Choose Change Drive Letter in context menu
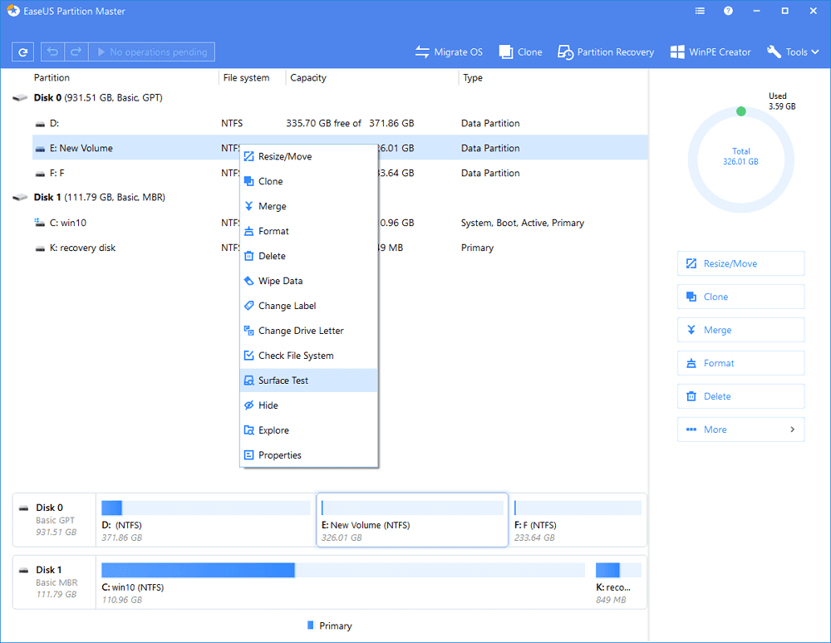831x643 pixels. (x=309, y=331)
